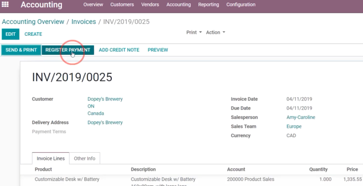Viewport: 363px width, 186px height.
Task: Create a new invoice
Action: tap(33, 34)
